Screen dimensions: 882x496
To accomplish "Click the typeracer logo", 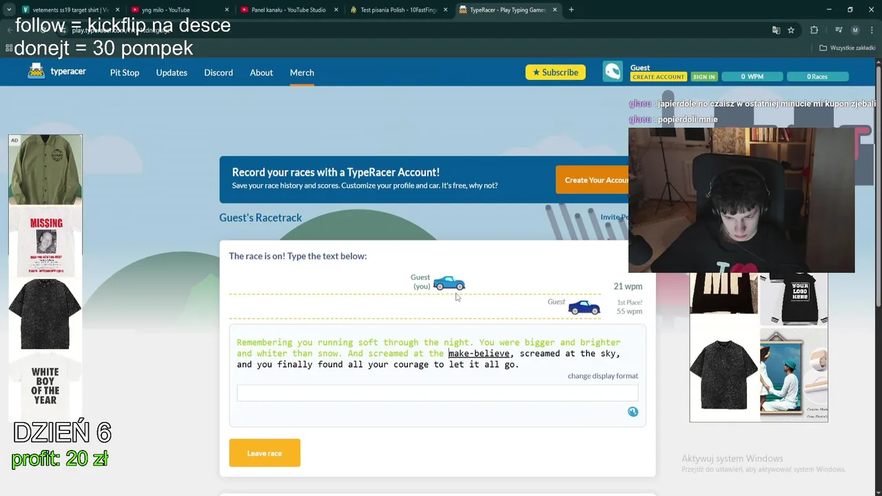I will point(57,71).
